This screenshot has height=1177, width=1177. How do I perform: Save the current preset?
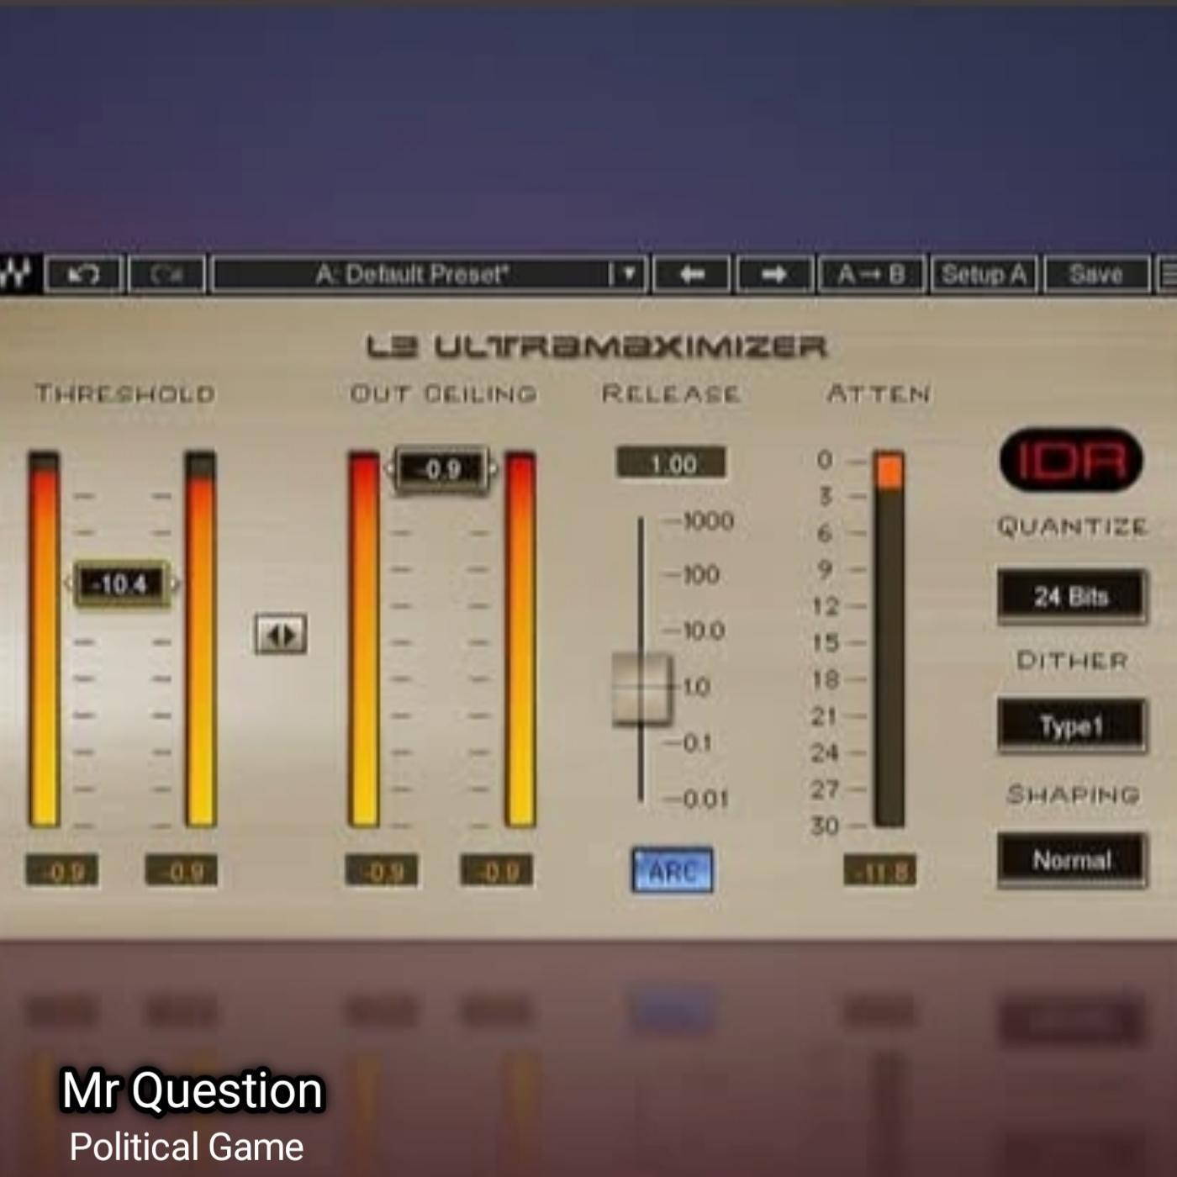click(x=1096, y=274)
